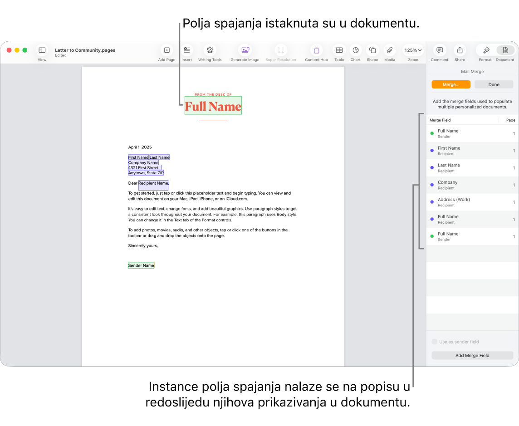This screenshot has width=519, height=426.
Task: Insert a Table from the toolbar
Action: 338,50
